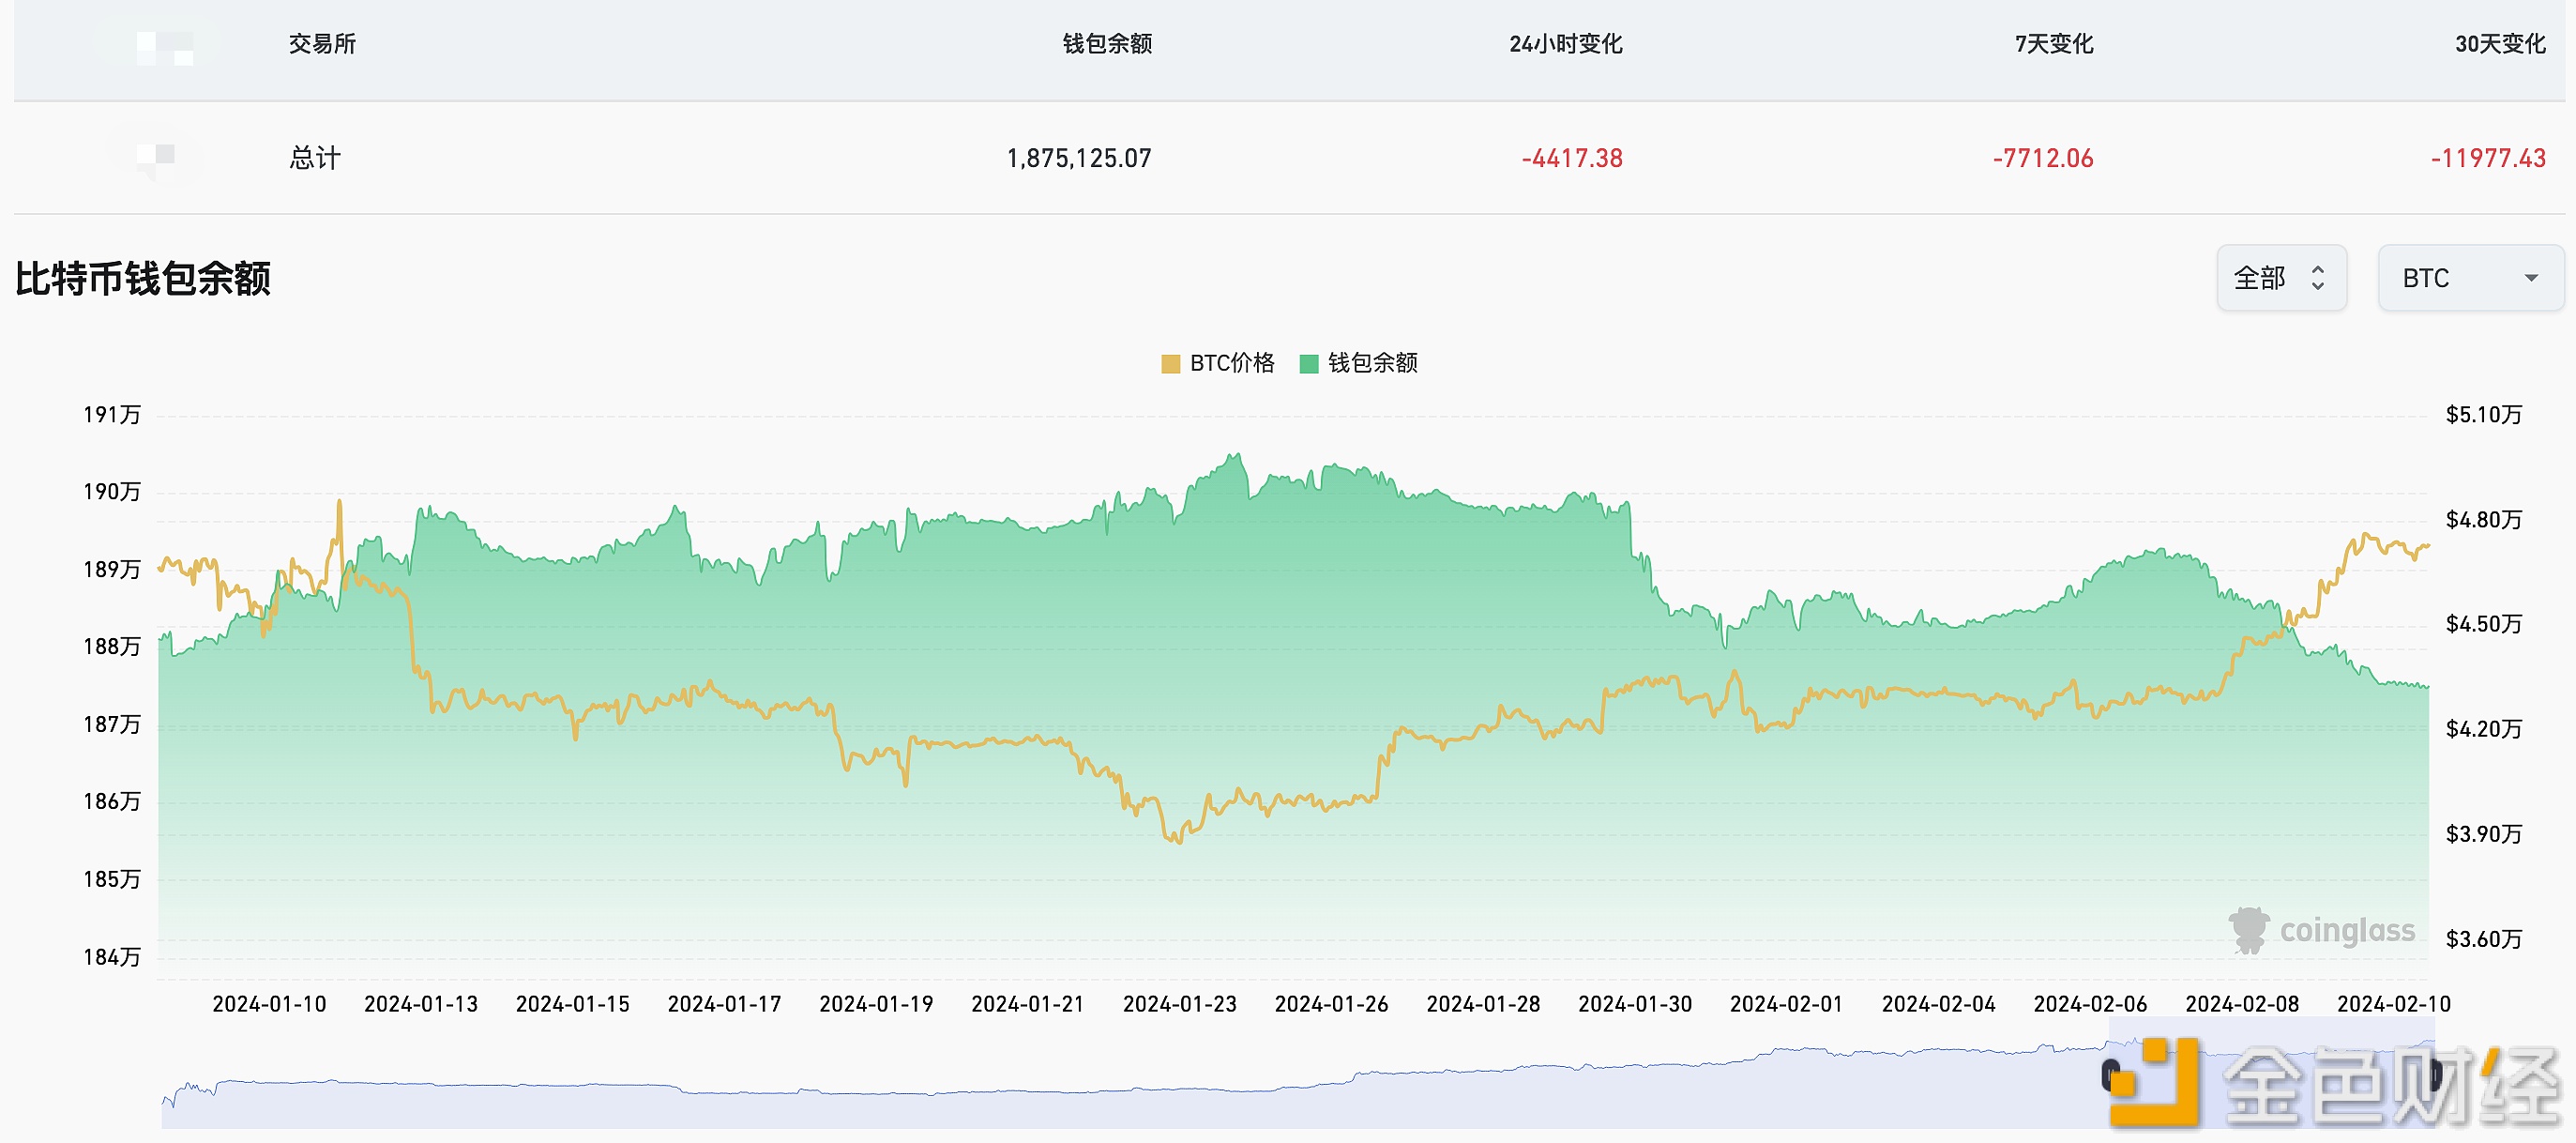Screen dimensions: 2576x1143
Task: Click the 2024-01-30 date axis label
Action: point(1635,1003)
